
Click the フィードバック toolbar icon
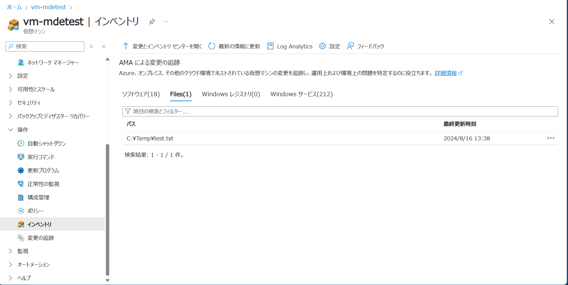click(350, 46)
